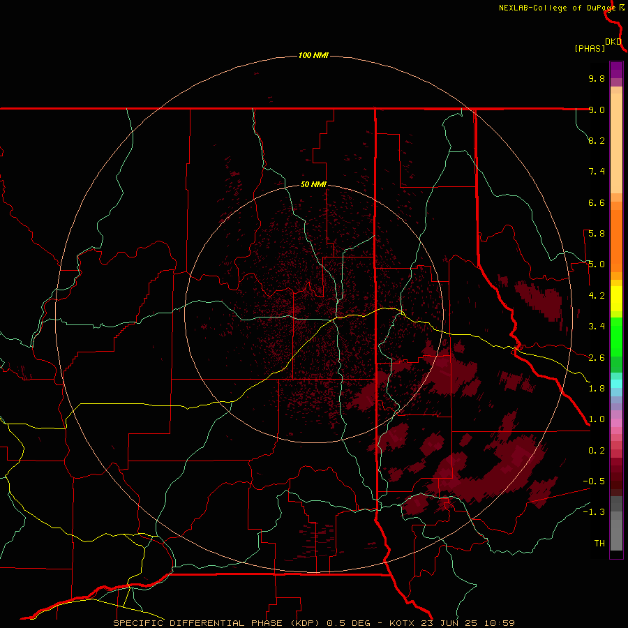Click the 1.0 legend value

(x=597, y=419)
